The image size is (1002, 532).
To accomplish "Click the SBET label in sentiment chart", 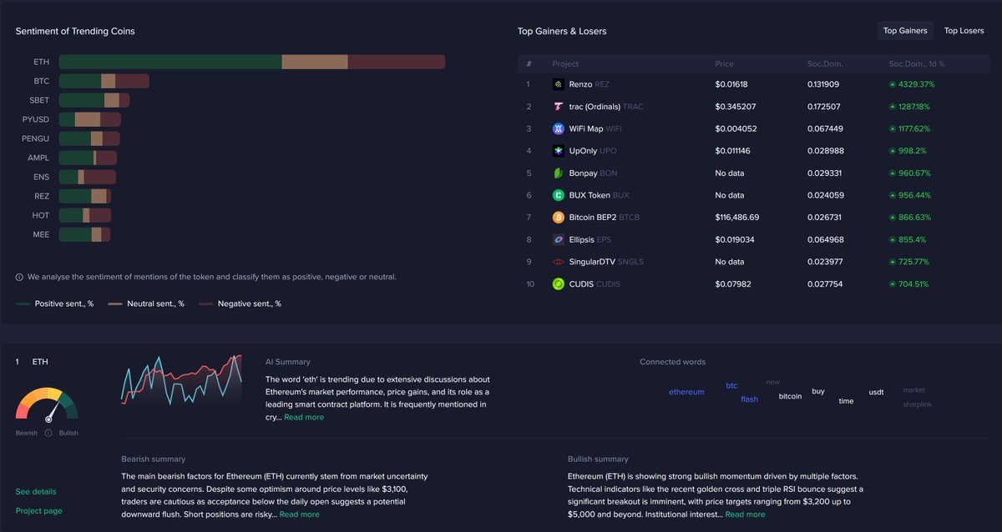I will click(x=39, y=100).
